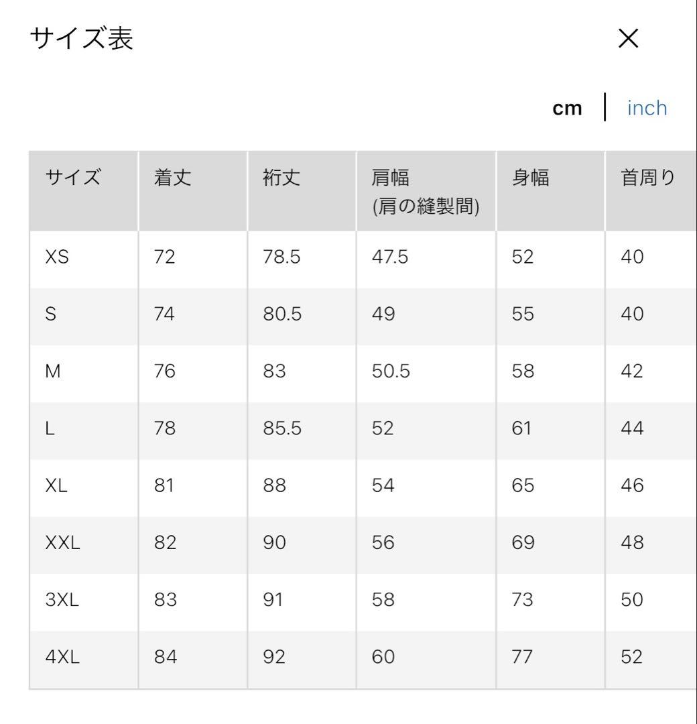Select the S size row label

pos(51,314)
